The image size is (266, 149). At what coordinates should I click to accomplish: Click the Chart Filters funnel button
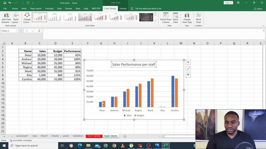[188, 75]
